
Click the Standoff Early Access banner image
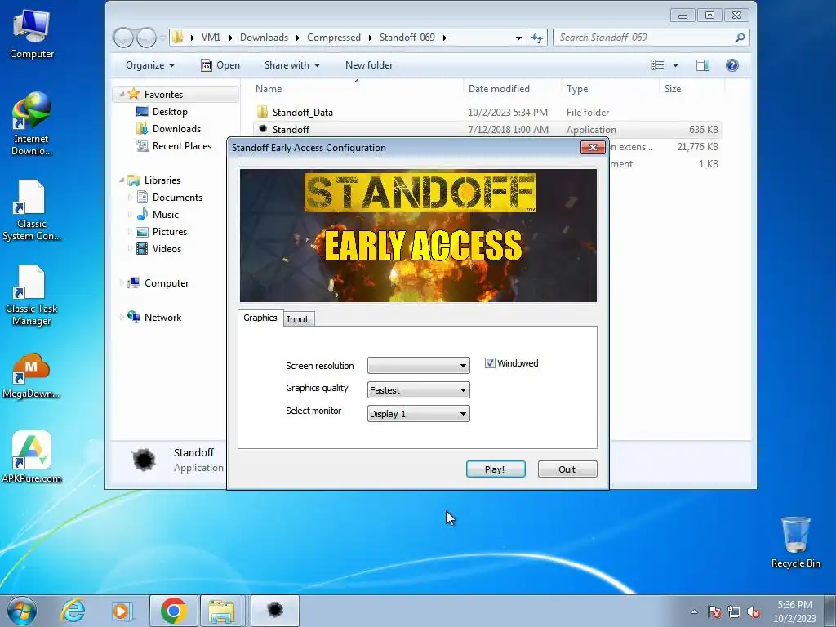point(419,236)
